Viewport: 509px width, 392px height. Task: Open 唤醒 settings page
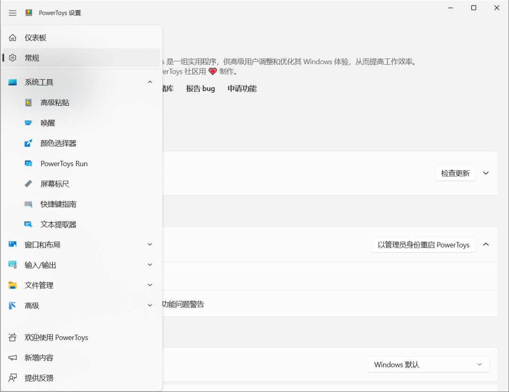coord(81,123)
